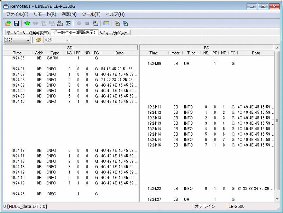The height and width of the screenshot is (213, 283).
Task: Click the gray square stop button
Action: pyautogui.click(x=87, y=23)
